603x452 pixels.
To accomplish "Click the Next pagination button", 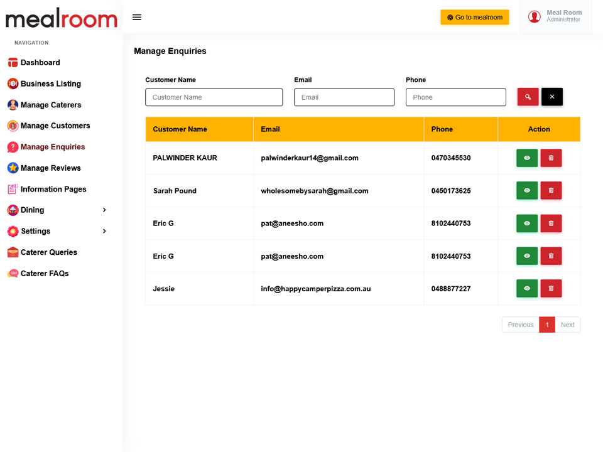I will click(x=567, y=325).
